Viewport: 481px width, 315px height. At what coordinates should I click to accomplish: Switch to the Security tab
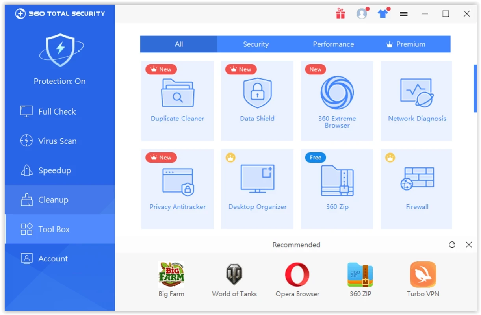256,44
